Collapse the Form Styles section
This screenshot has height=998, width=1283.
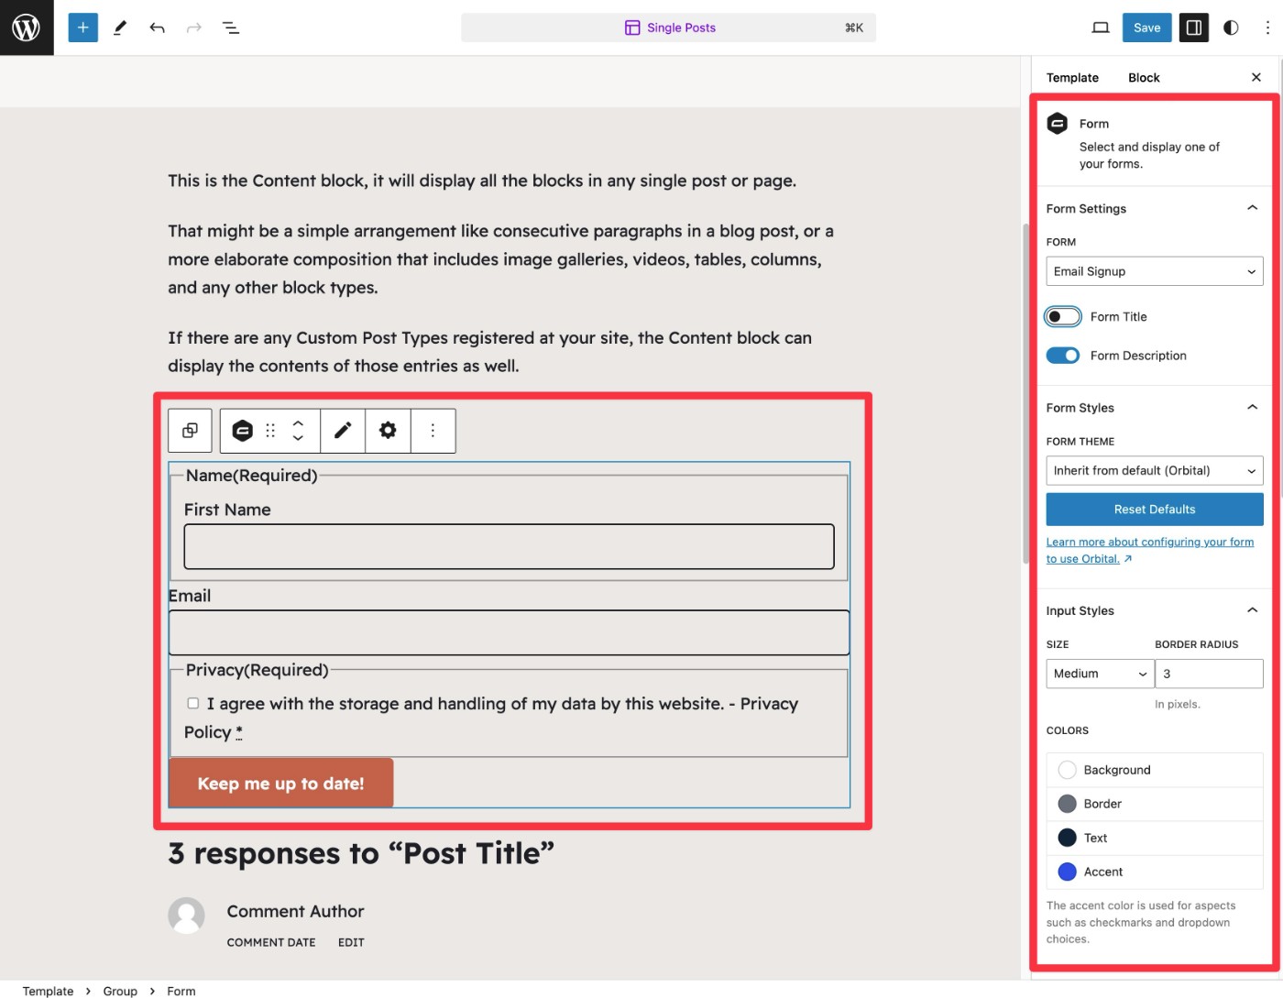tap(1155, 408)
